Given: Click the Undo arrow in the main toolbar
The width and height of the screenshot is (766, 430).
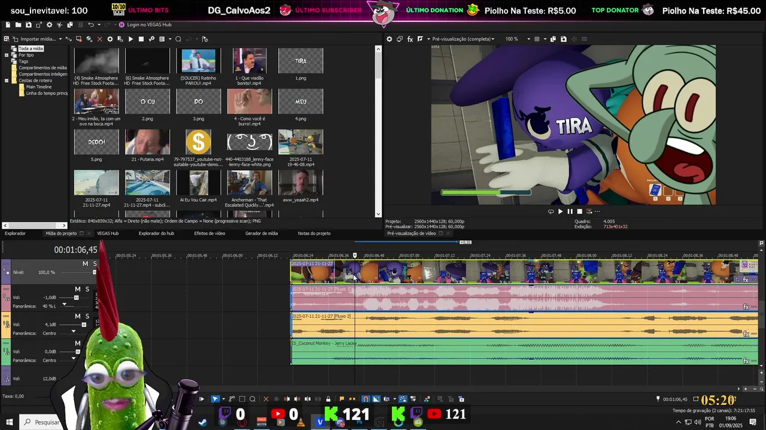Looking at the screenshot, I should click(x=91, y=24).
